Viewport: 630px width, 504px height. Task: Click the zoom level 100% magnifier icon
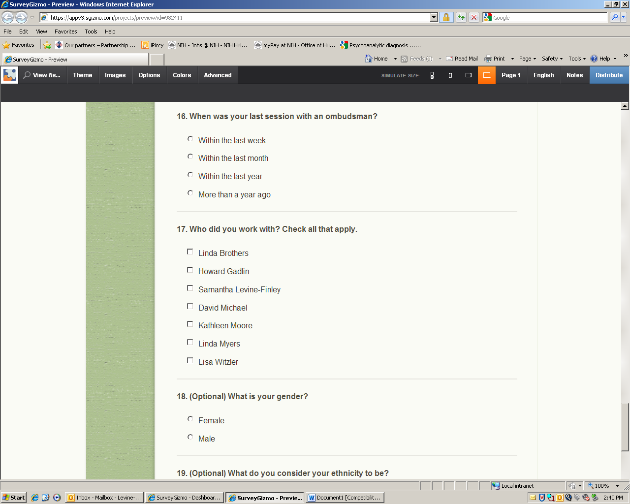pos(591,486)
